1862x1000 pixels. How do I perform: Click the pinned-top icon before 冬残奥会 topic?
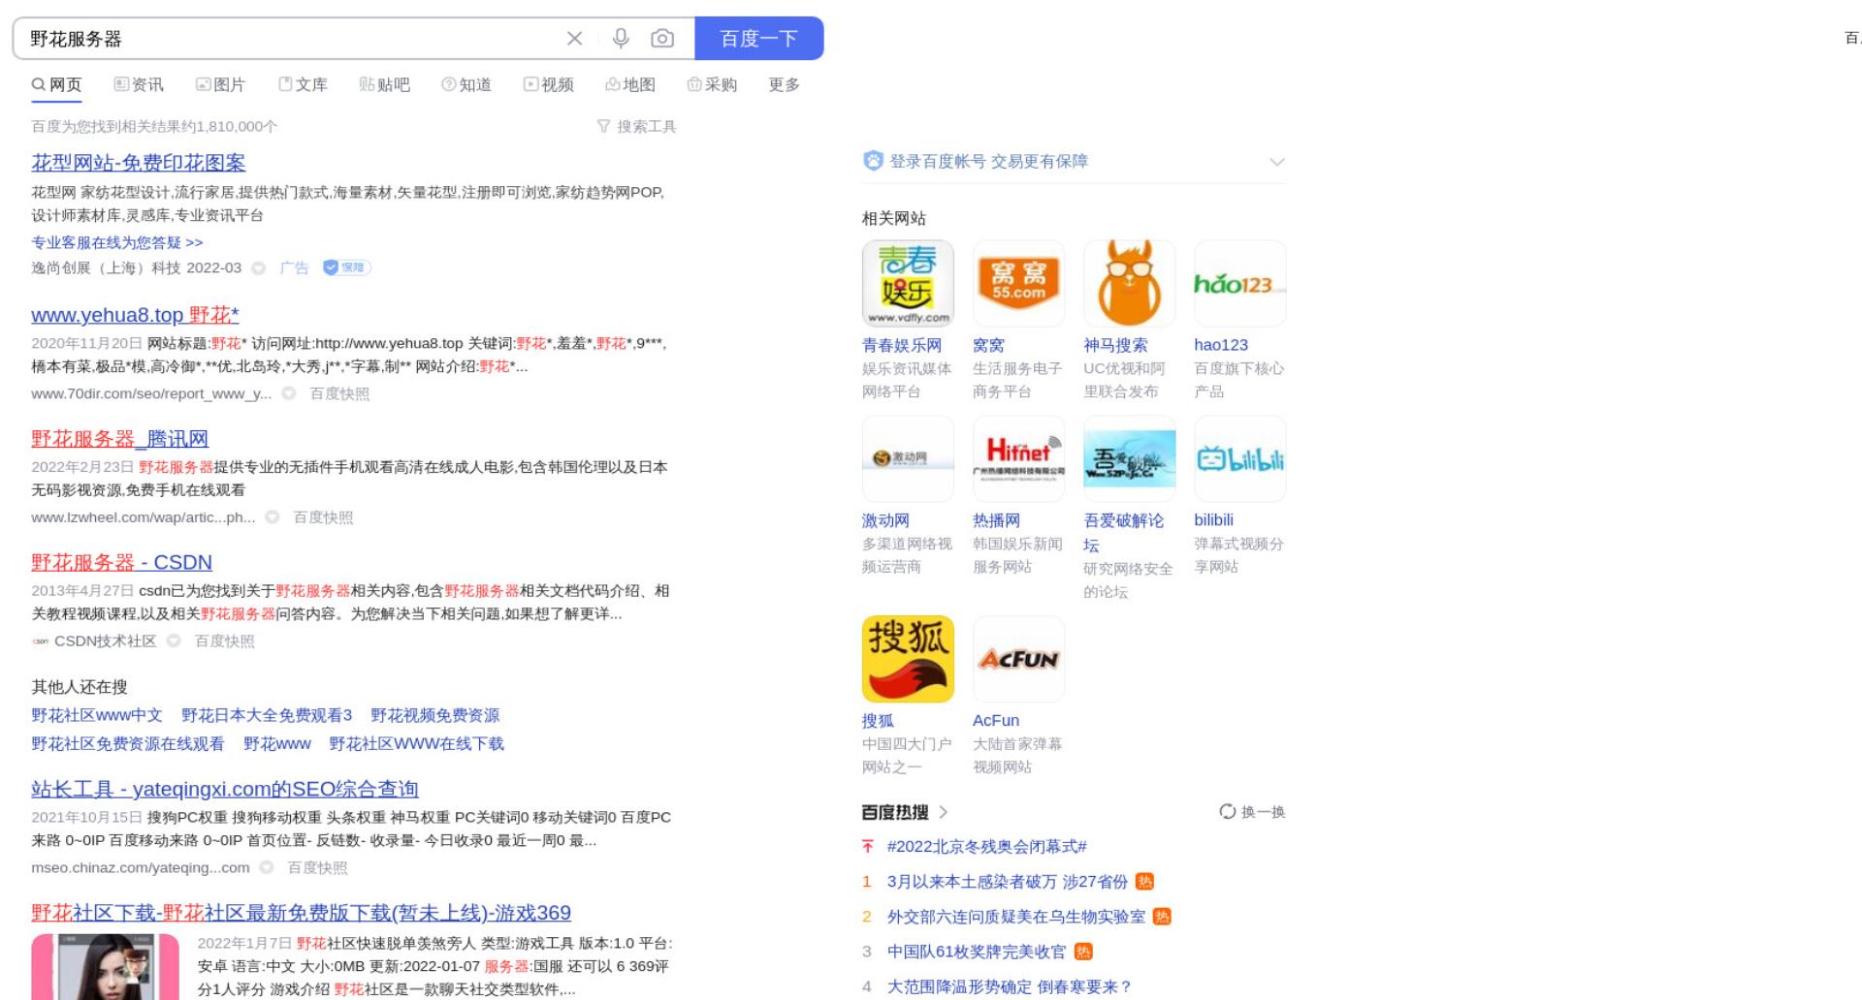pyautogui.click(x=868, y=847)
